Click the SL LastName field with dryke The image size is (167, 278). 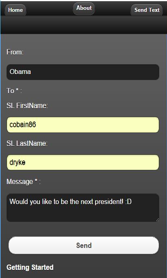(x=83, y=162)
